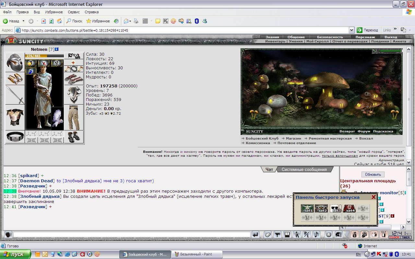Click the middle ring slot
Image resolution: width=415 pixels, height=259 pixels.
coord(74,69)
